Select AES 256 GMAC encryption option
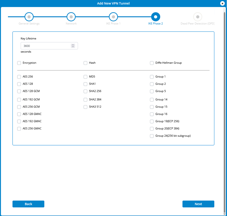Image resolution: width=227 pixels, height=216 pixels. pos(19,129)
